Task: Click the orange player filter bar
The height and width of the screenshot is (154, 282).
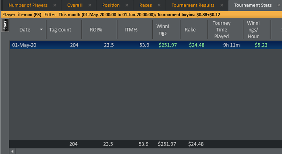Action: tap(141, 14)
